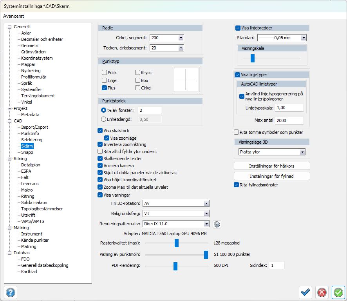Enable the Kryss point type checkbox
This screenshot has width=347, height=301.
coord(138,73)
